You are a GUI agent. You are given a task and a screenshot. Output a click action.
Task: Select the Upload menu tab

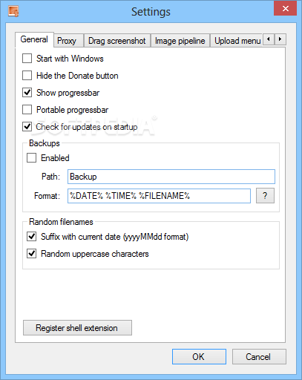[x=237, y=41]
